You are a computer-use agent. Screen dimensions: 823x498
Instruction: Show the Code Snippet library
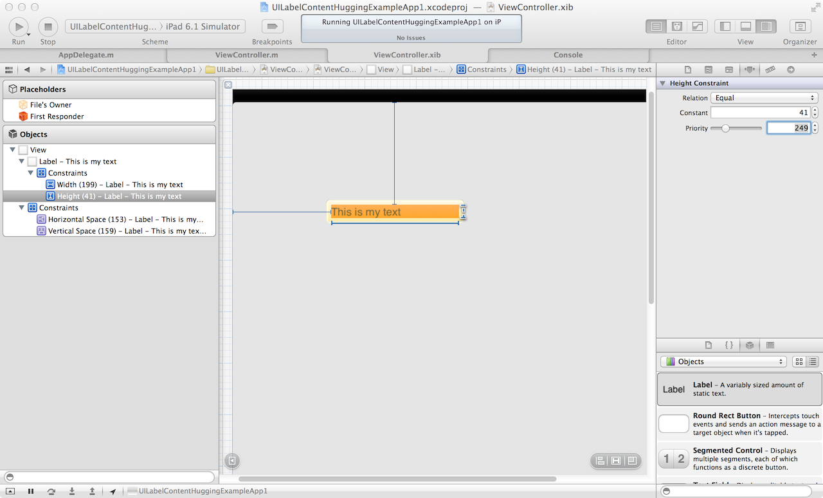point(729,345)
